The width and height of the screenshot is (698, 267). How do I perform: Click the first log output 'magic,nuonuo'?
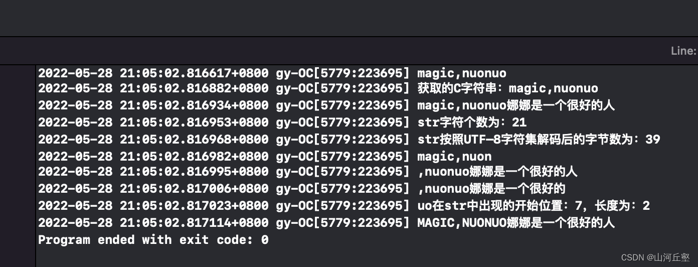(x=461, y=73)
